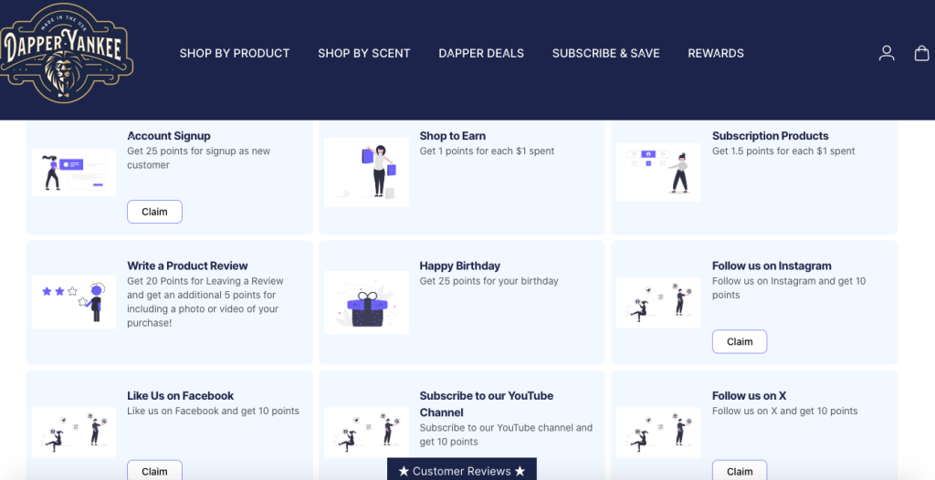935x480 pixels.
Task: Click 'Get 1 points for each $1 spent'
Action: pos(488,151)
